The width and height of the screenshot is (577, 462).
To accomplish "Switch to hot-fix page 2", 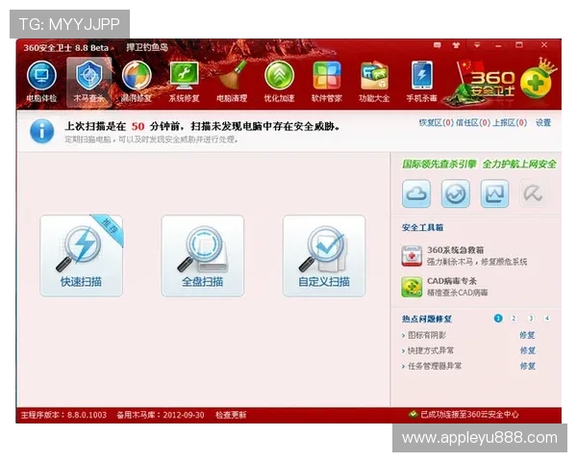I will pyautogui.click(x=514, y=319).
